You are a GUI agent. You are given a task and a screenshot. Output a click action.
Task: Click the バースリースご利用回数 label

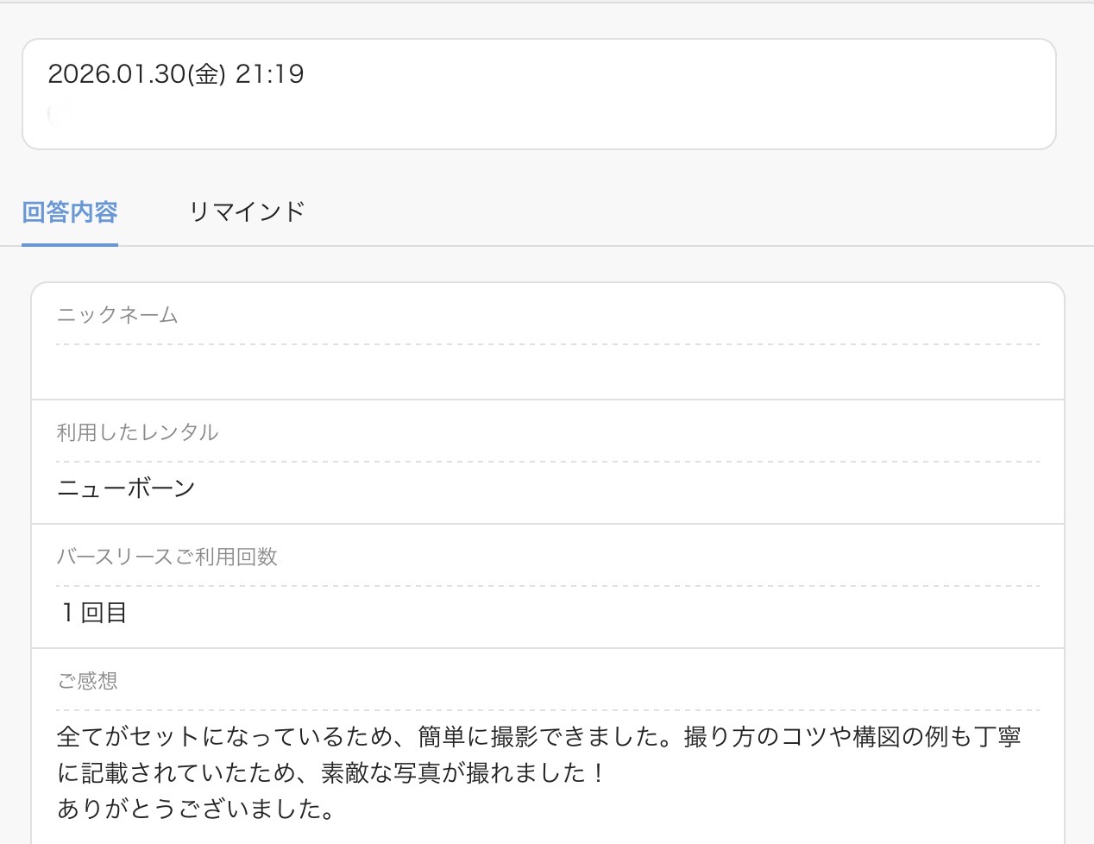[x=167, y=557]
